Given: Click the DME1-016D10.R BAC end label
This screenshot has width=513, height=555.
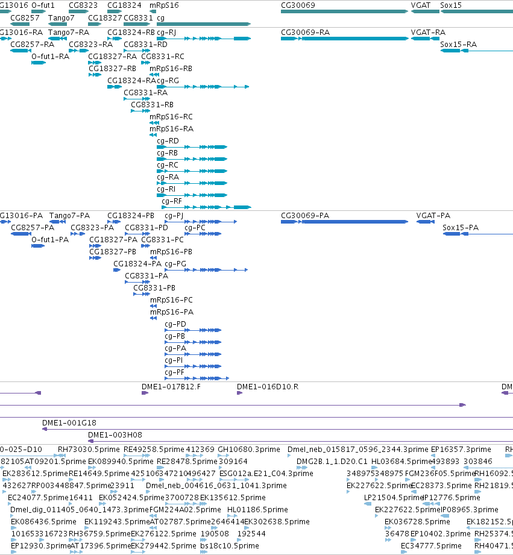Looking at the screenshot, I should 268,387.
